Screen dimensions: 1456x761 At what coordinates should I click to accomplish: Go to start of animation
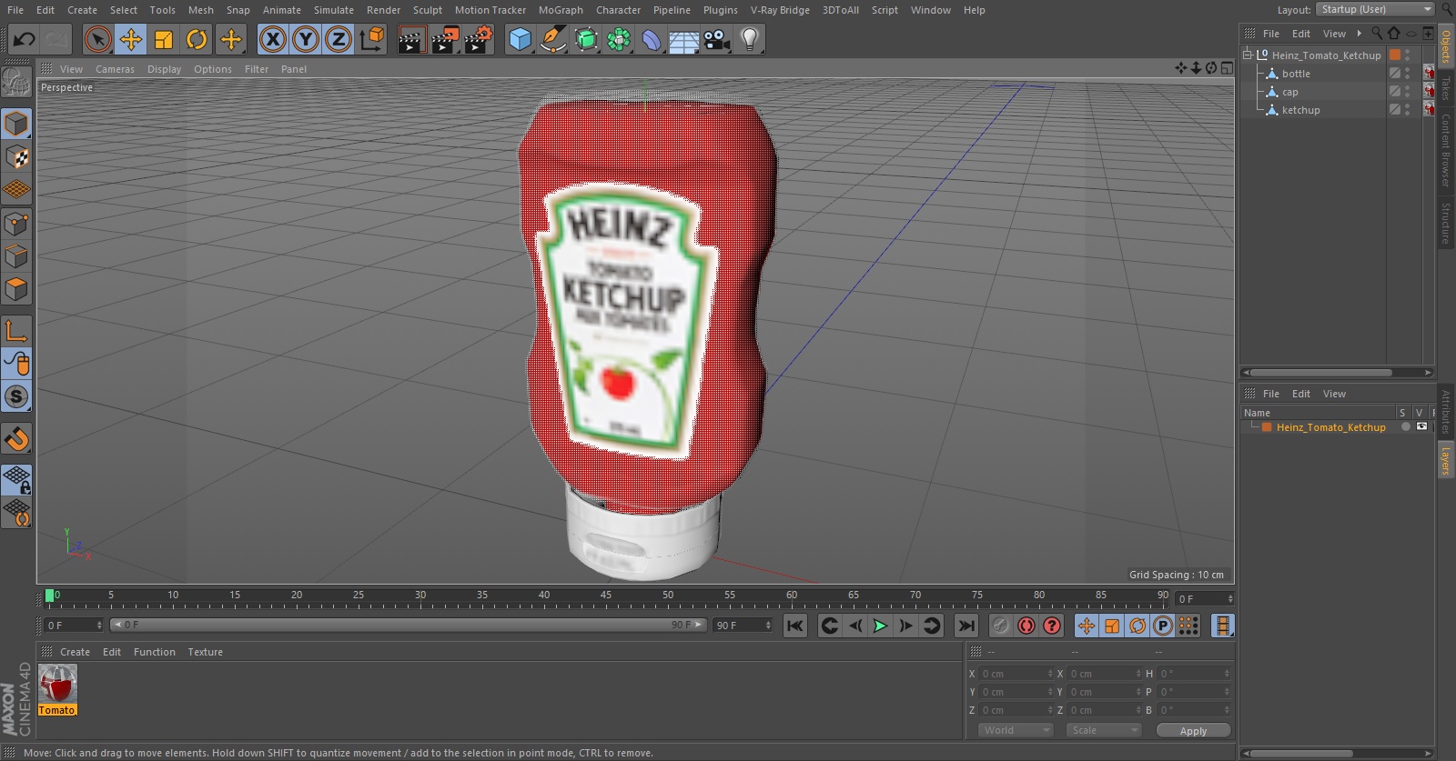point(795,626)
